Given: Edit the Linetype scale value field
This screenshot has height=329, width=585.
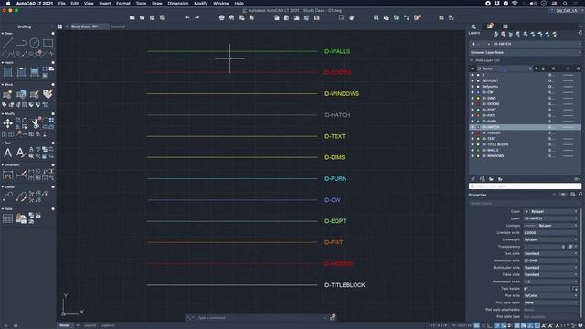Looking at the screenshot, I should coord(550,232).
